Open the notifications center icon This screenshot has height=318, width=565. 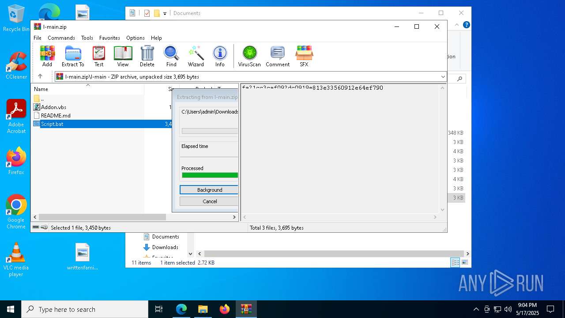[x=550, y=309]
